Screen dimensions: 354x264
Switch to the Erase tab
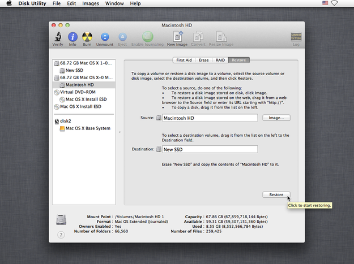204,60
